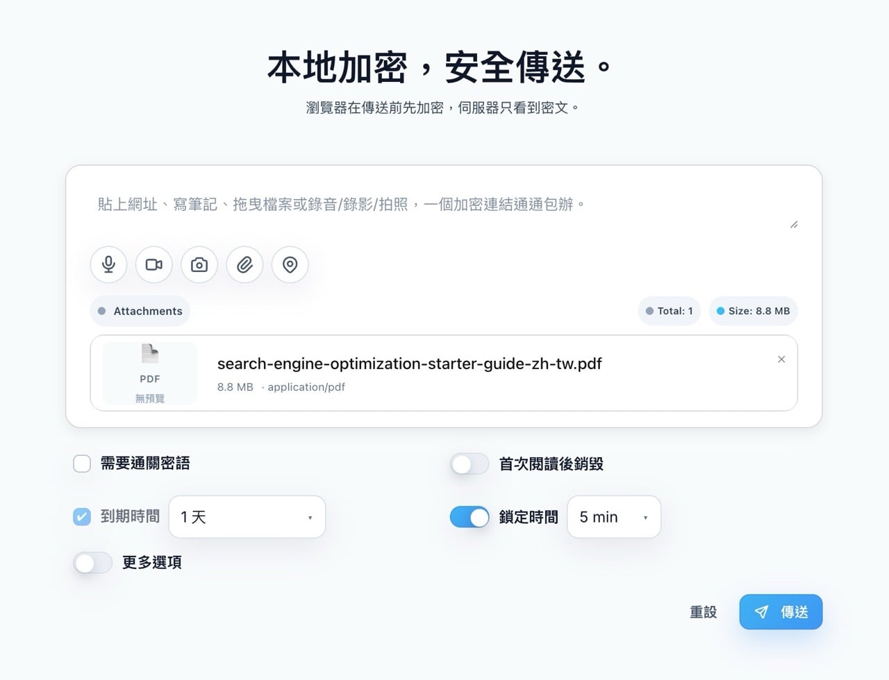
Task: Remove the SEO starter guide PDF attachment
Action: pyautogui.click(x=781, y=359)
